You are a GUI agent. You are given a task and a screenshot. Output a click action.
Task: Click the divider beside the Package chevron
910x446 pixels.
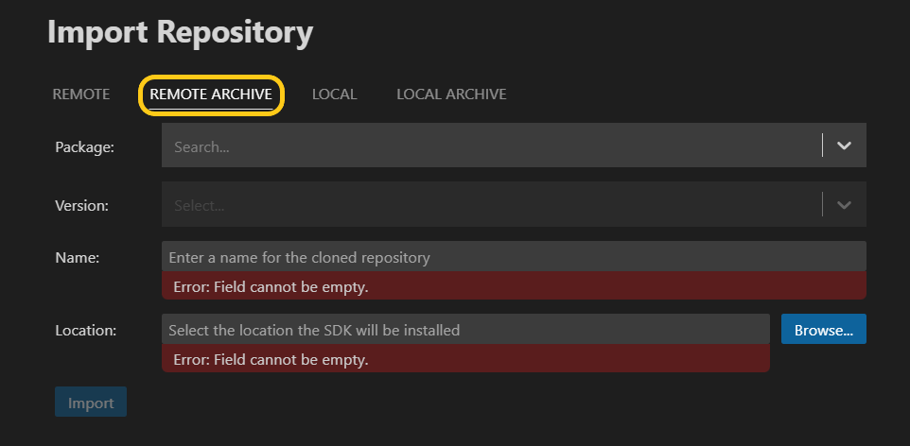823,146
